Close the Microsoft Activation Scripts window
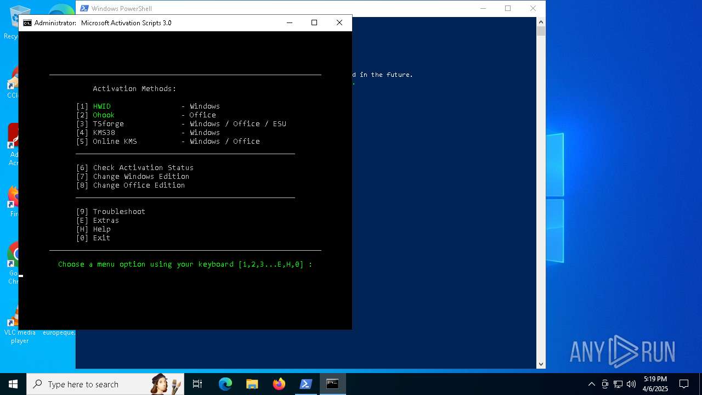702x395 pixels. click(x=339, y=22)
